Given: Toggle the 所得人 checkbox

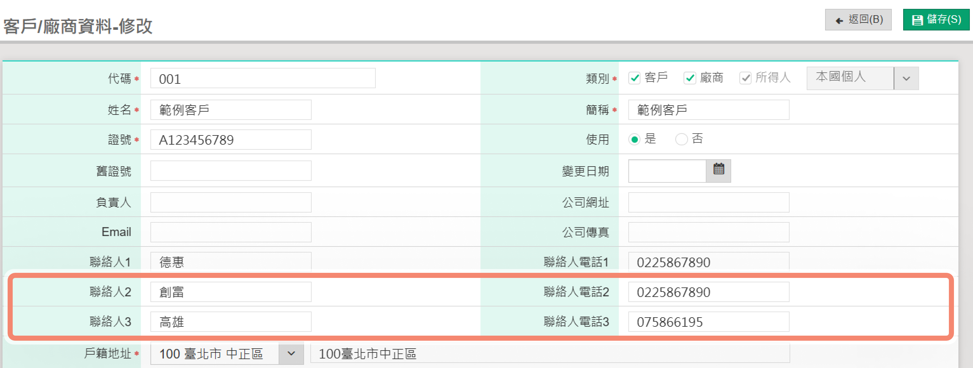Looking at the screenshot, I should [x=745, y=78].
